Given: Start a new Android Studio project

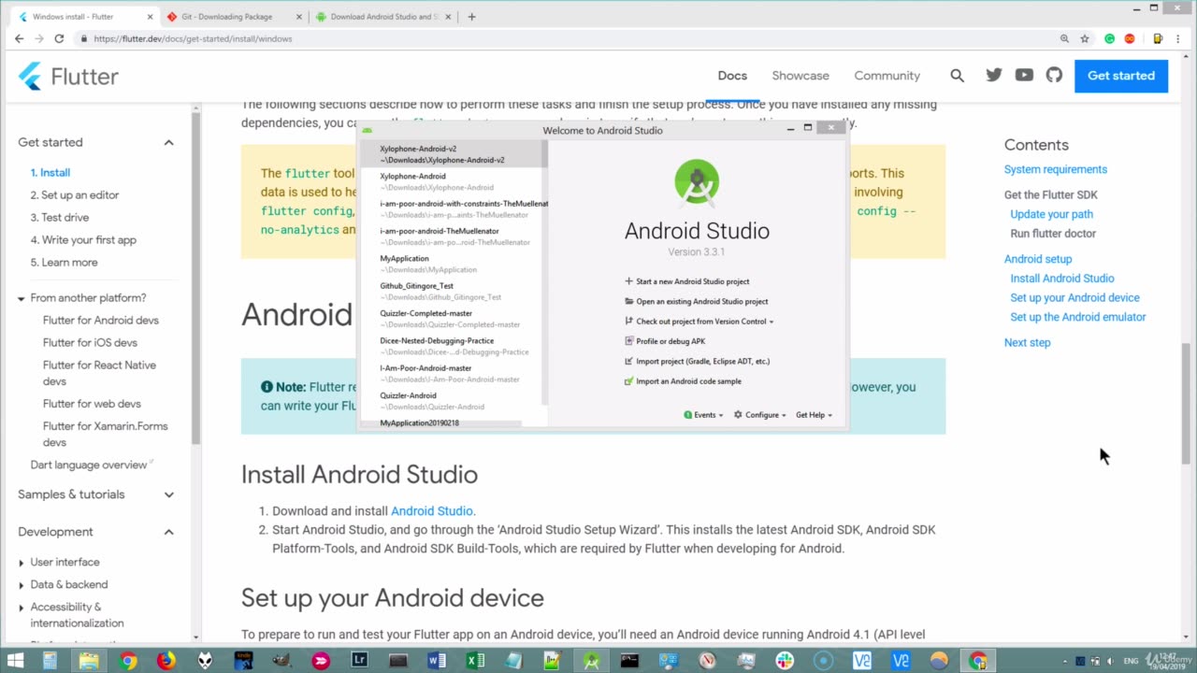Looking at the screenshot, I should [x=686, y=281].
